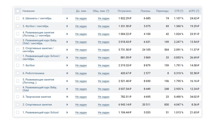Select checkbox next to 6. Робототехника
This screenshot has height=124, width=215.
[18, 73]
